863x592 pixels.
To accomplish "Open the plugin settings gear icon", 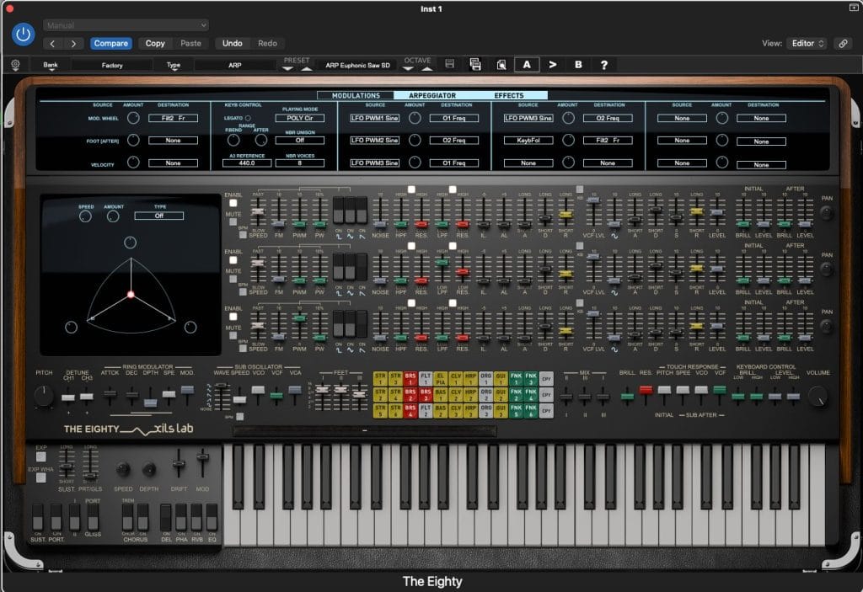I will (x=14, y=64).
